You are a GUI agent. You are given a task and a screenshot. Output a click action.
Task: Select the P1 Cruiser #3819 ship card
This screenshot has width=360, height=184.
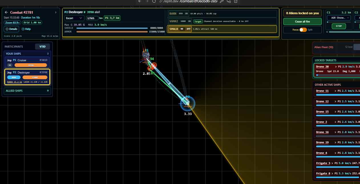(x=27, y=62)
